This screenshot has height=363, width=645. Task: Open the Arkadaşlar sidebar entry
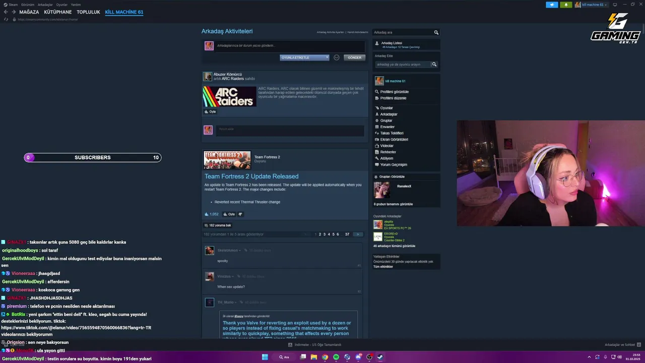click(x=389, y=114)
